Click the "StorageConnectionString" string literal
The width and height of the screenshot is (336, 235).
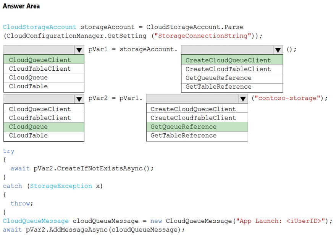pyautogui.click(x=202, y=36)
